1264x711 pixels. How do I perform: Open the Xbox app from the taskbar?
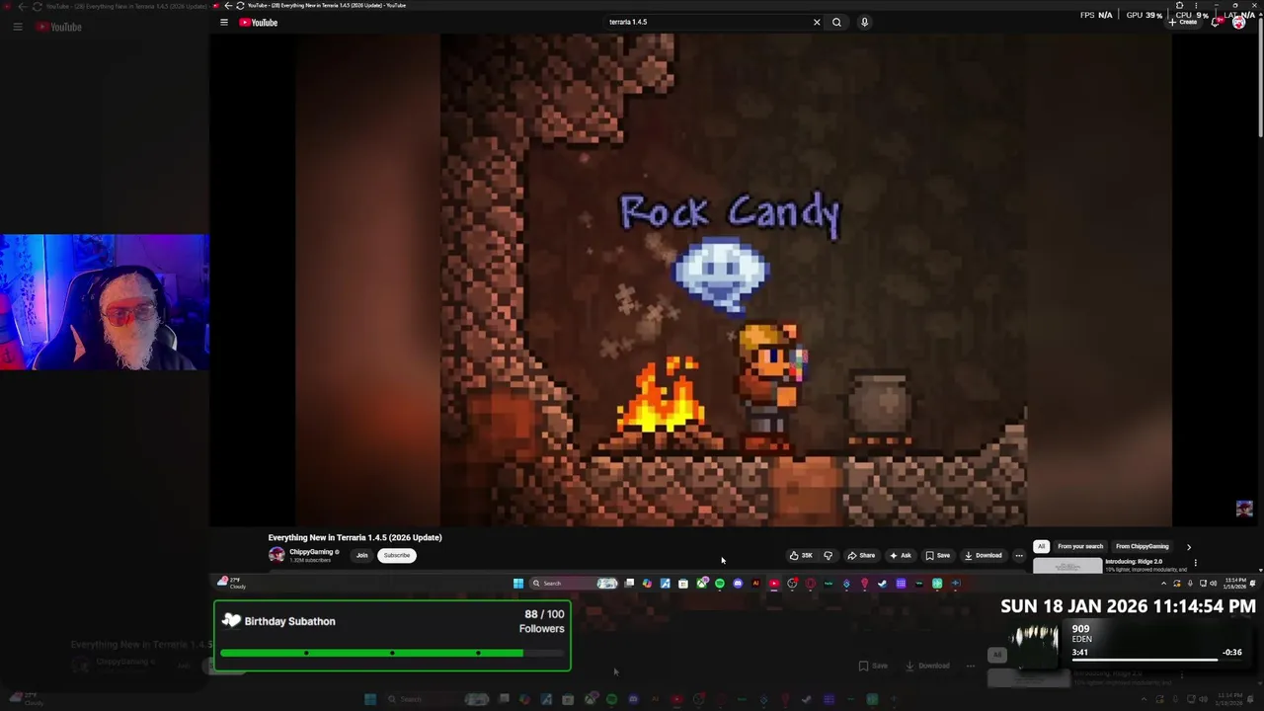[x=702, y=584]
